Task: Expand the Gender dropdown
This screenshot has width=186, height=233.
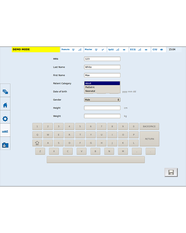Action: pyautogui.click(x=102, y=100)
